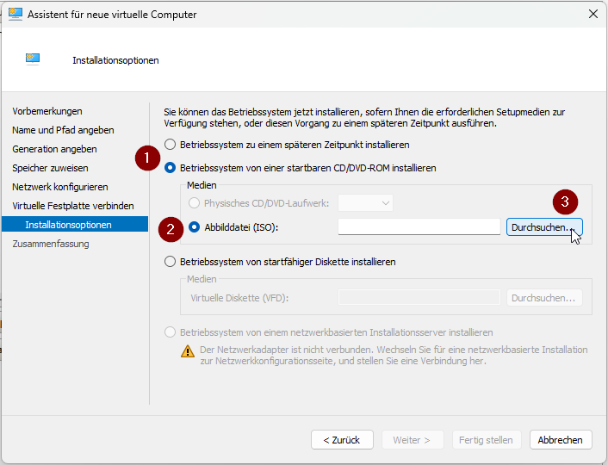Click into the ISO image path field
Screen dimensions: 608x465
[419, 227]
